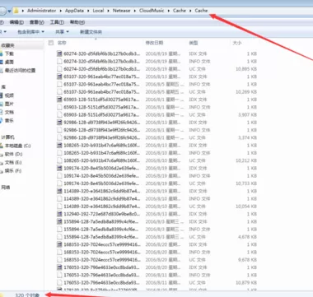Select the 92986-128 UC file sized 3,374 KB
Image resolution: width=313 pixels, height=297 pixels.
156,137
